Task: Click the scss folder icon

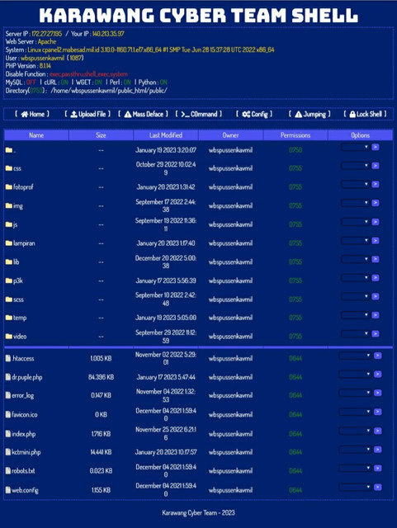Action: (9, 299)
